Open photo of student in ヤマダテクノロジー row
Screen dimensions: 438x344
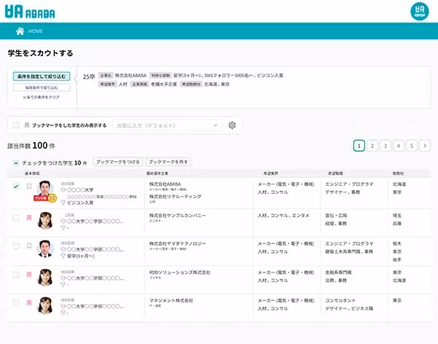tap(45, 249)
